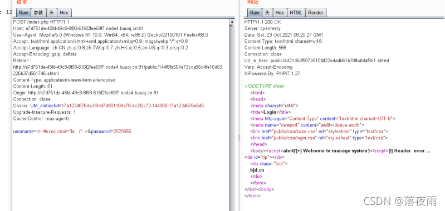This screenshot has width=445, height=211.
Task: Click the closing </form> tag line
Action: coord(258,183)
